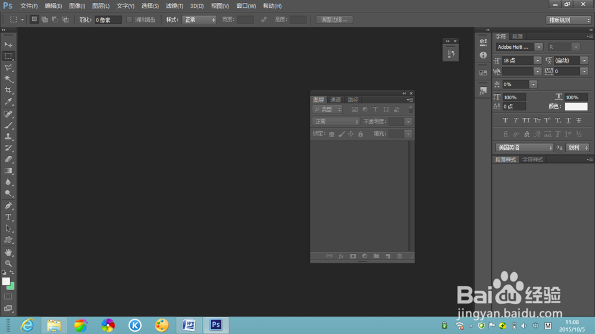The height and width of the screenshot is (334, 595).
Task: Expand the leading (自动) dropdown
Action: coord(584,61)
